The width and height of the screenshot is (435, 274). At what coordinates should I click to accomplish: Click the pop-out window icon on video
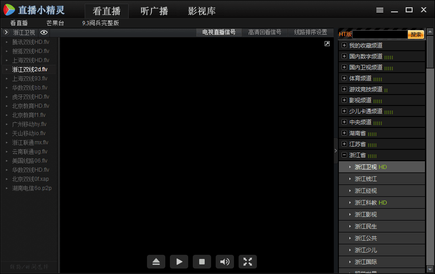[327, 43]
